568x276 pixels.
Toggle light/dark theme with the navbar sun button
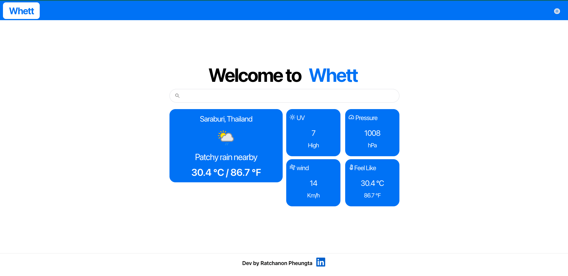coord(557,11)
